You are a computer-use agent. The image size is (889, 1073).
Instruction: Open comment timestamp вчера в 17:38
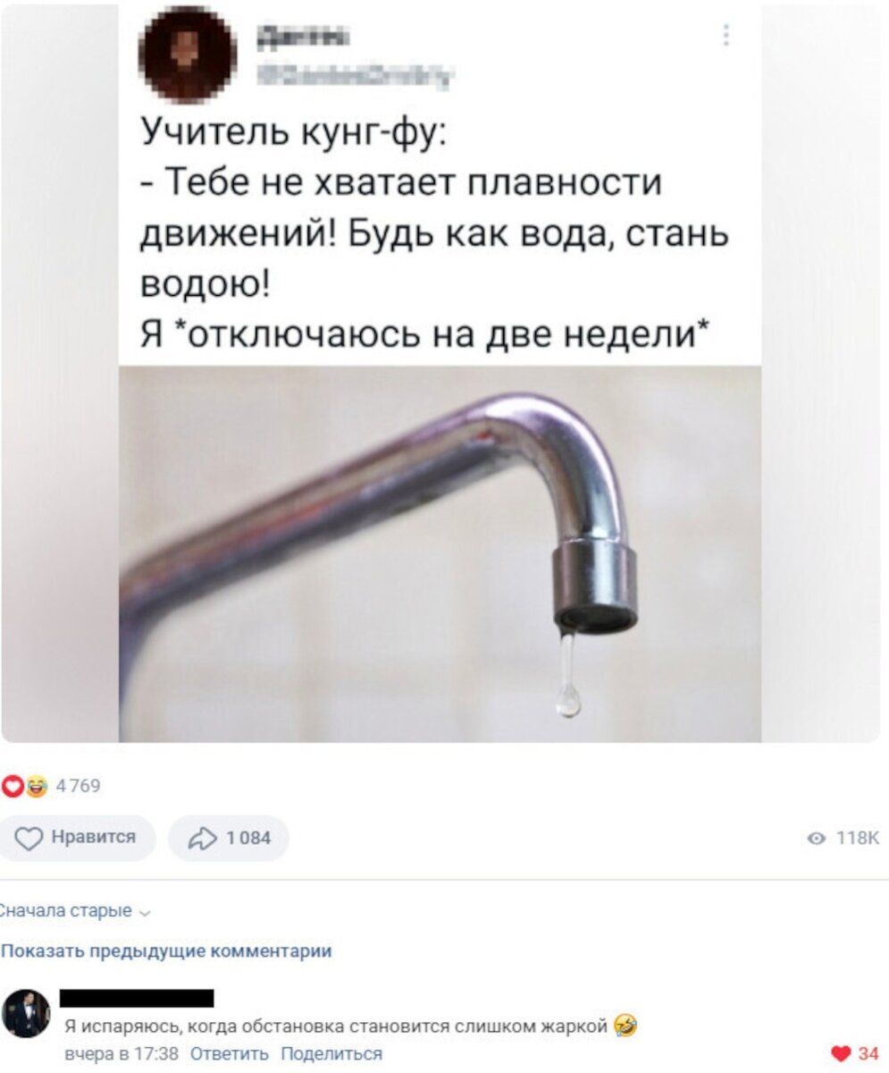[122, 1053]
